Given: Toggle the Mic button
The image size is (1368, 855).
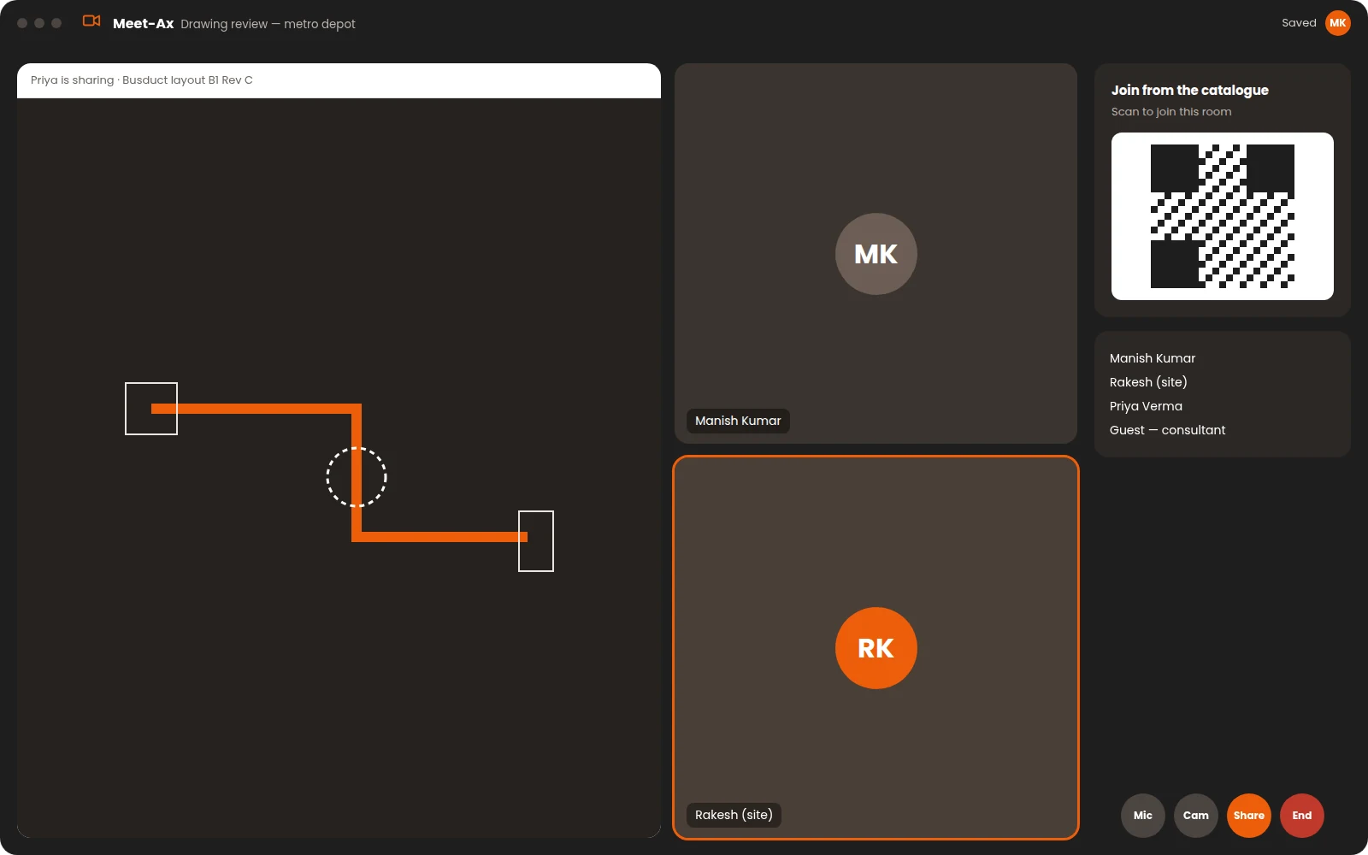Looking at the screenshot, I should pyautogui.click(x=1143, y=816).
